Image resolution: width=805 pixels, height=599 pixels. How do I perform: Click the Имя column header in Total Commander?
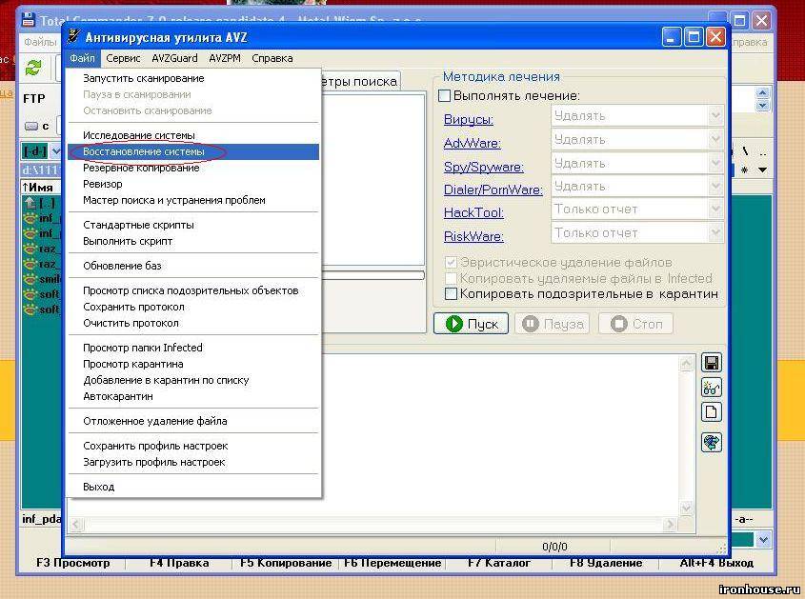pyautogui.click(x=41, y=188)
